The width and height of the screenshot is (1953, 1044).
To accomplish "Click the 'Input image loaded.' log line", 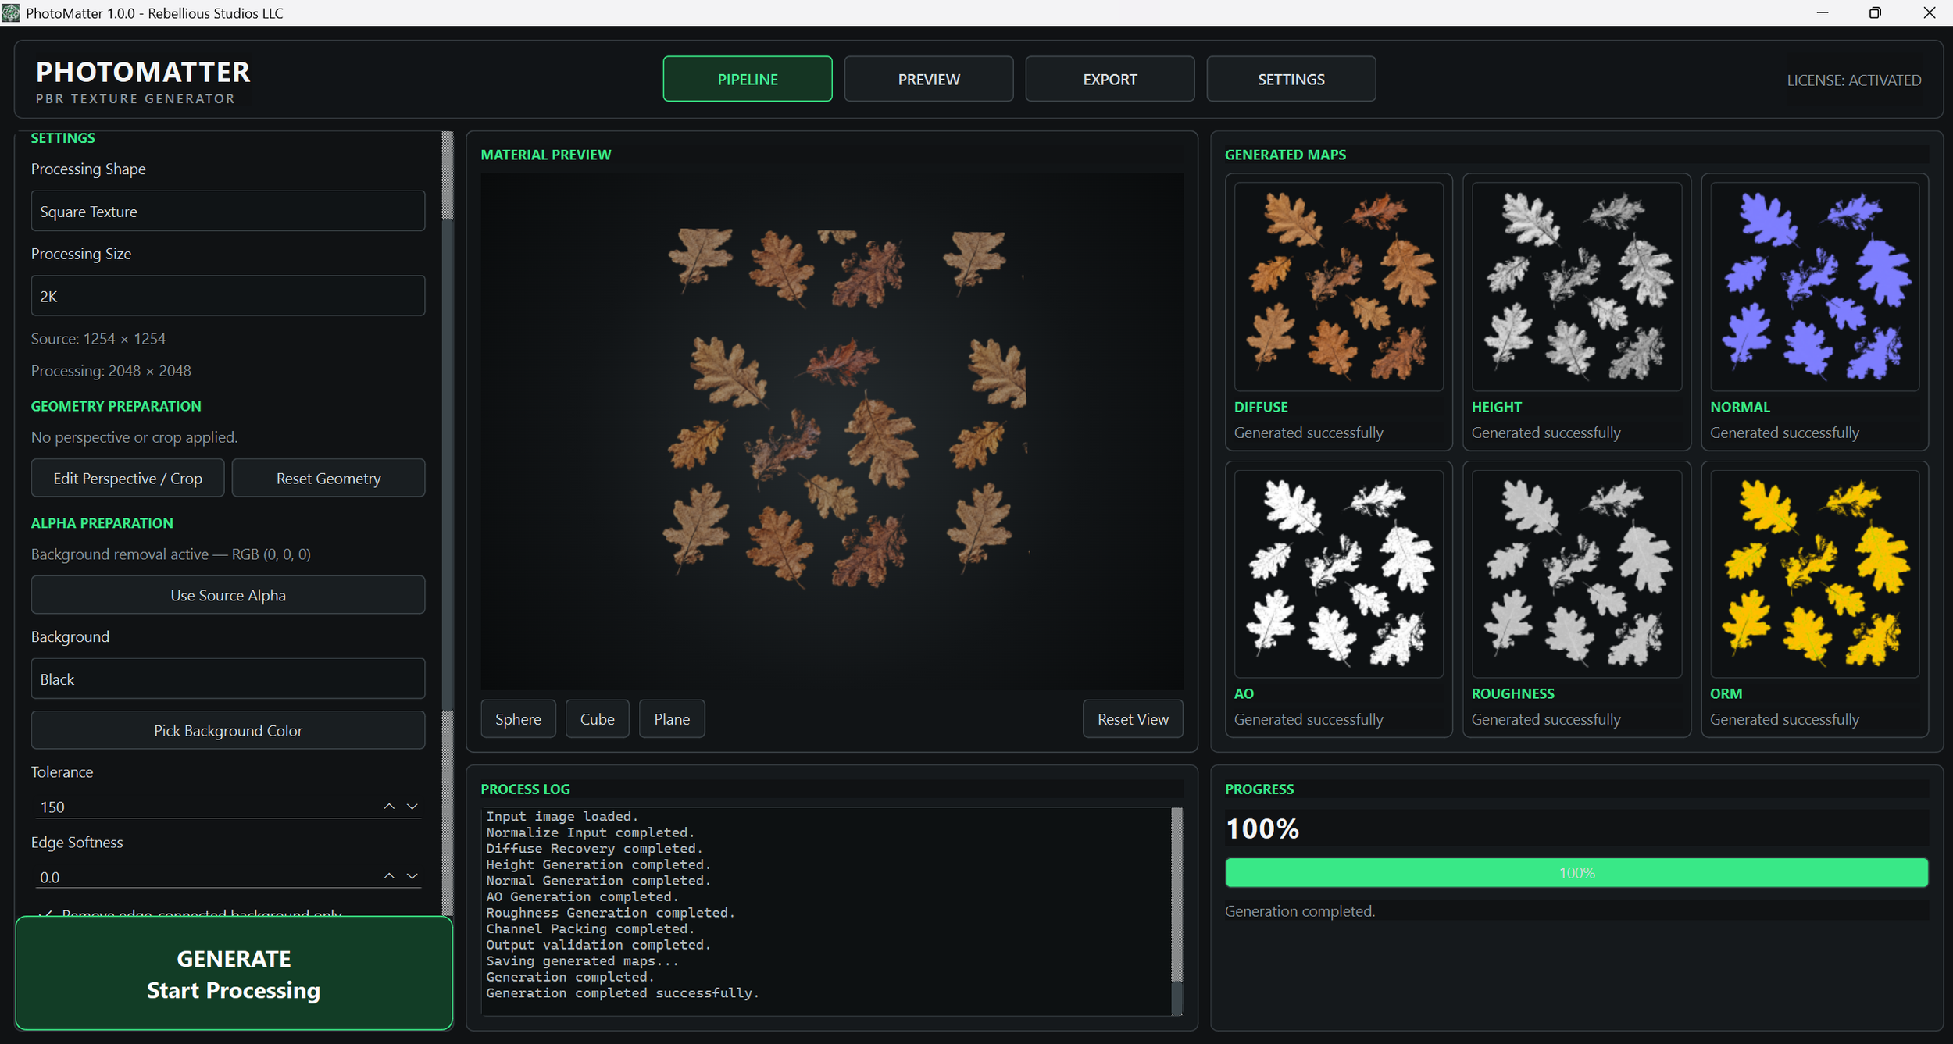I will coord(562,816).
